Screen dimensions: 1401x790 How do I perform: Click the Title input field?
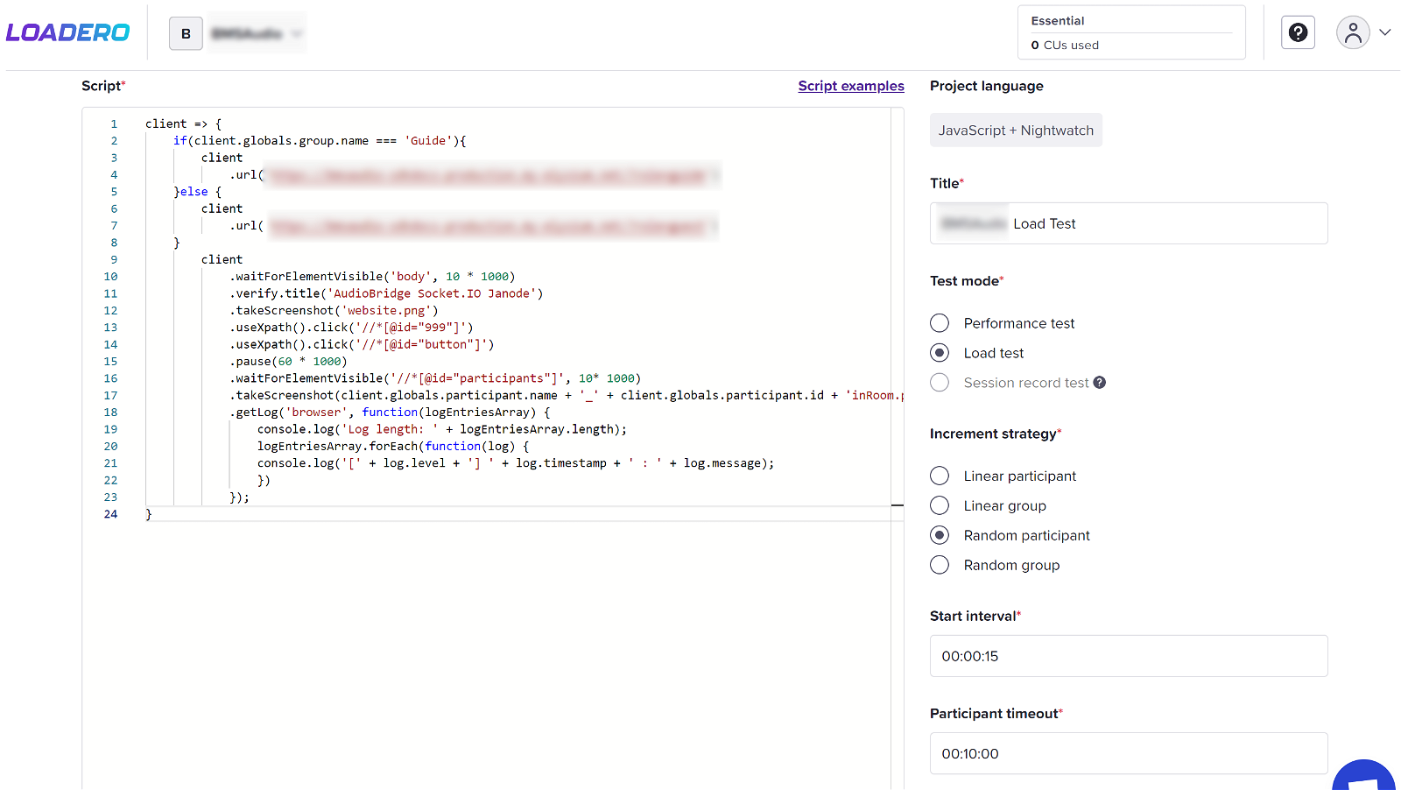1165,223
